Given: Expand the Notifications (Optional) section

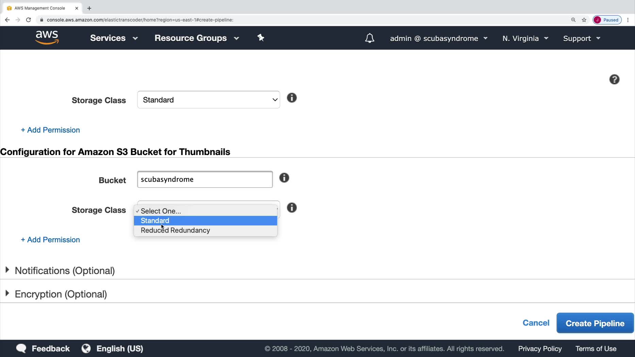Looking at the screenshot, I should coord(65,271).
